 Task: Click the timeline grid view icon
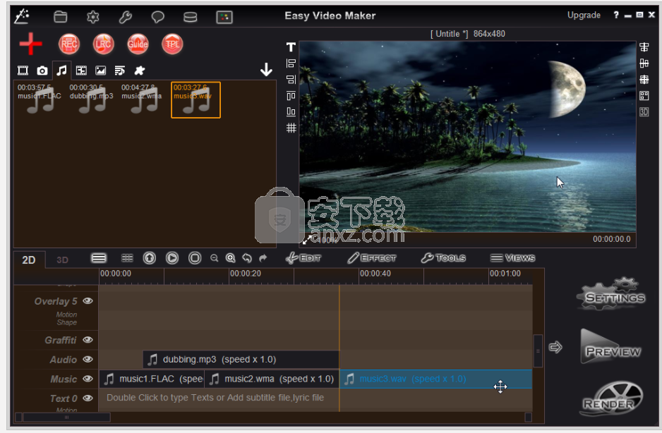pyautogui.click(x=127, y=258)
